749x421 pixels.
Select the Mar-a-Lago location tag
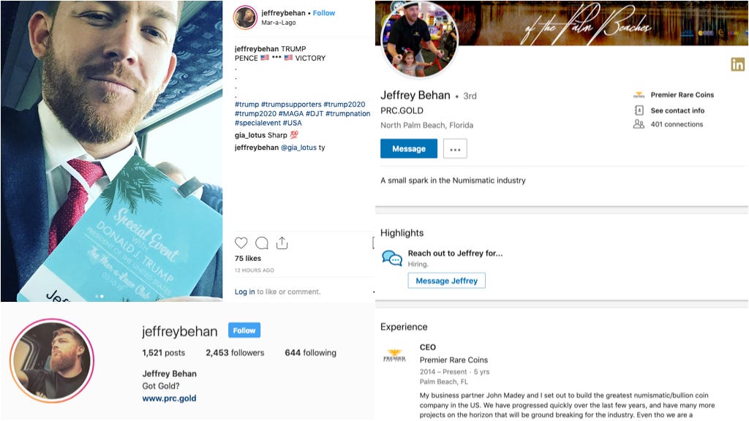click(279, 23)
